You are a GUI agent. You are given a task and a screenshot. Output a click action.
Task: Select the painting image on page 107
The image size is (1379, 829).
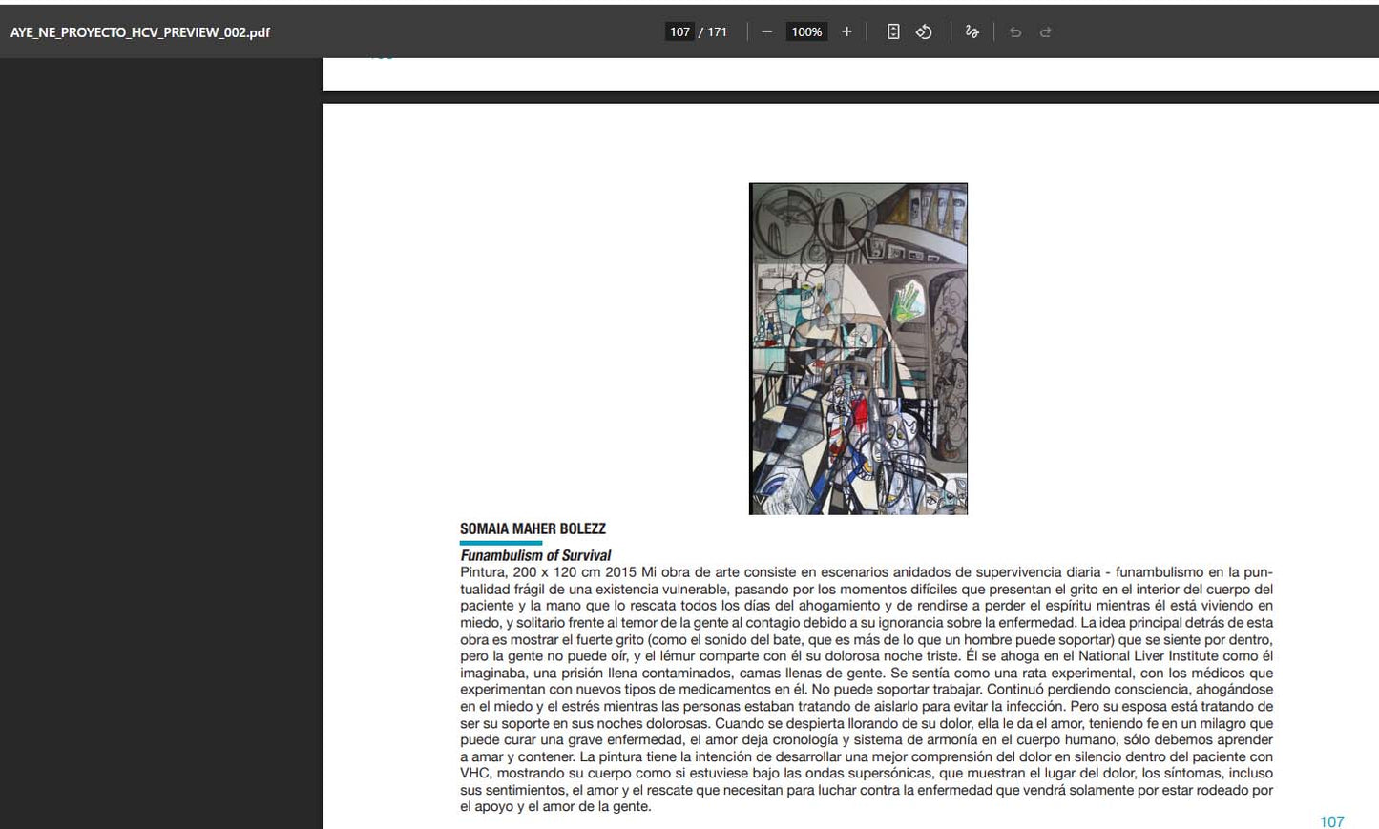coord(857,348)
